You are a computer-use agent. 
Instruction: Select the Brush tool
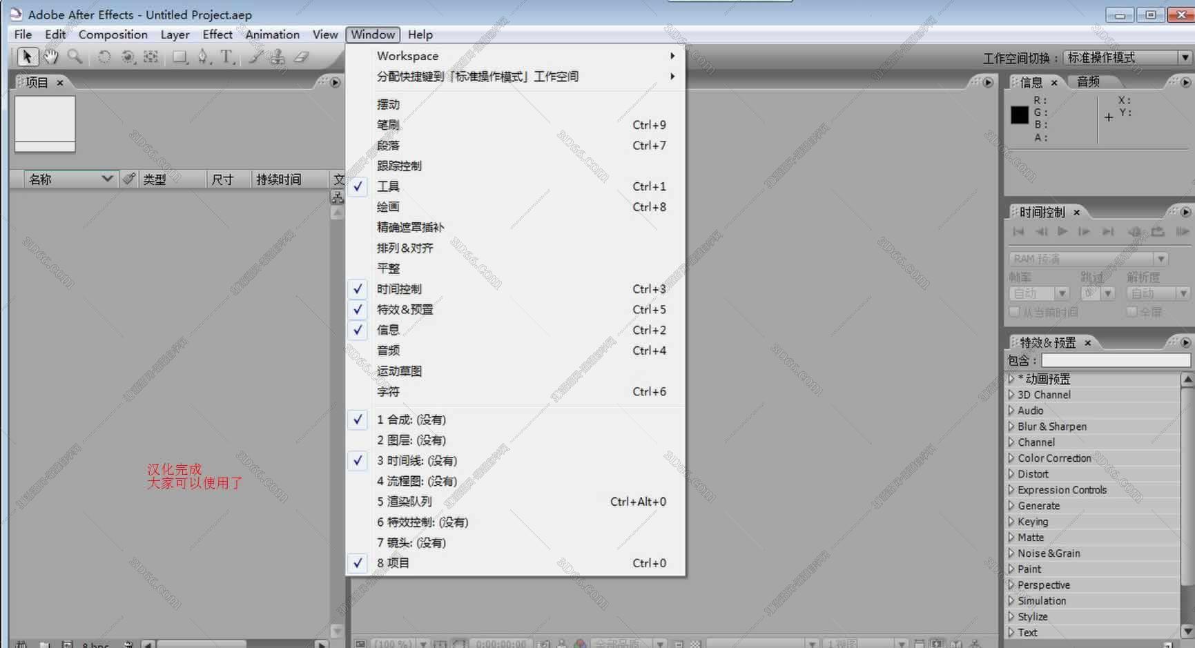(255, 57)
